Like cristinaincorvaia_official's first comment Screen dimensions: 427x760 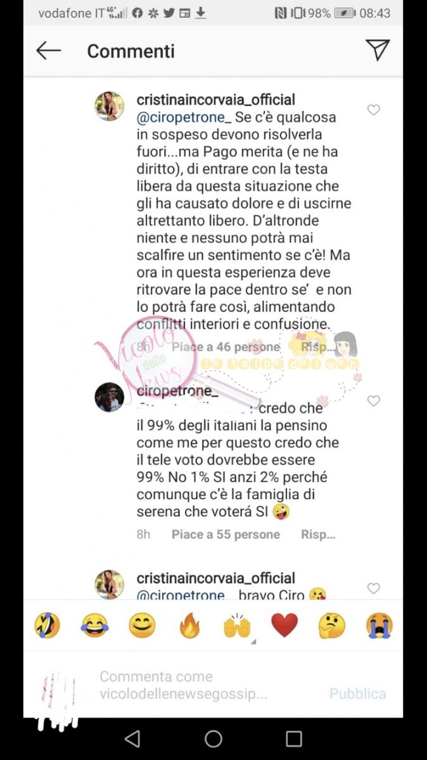[374, 110]
